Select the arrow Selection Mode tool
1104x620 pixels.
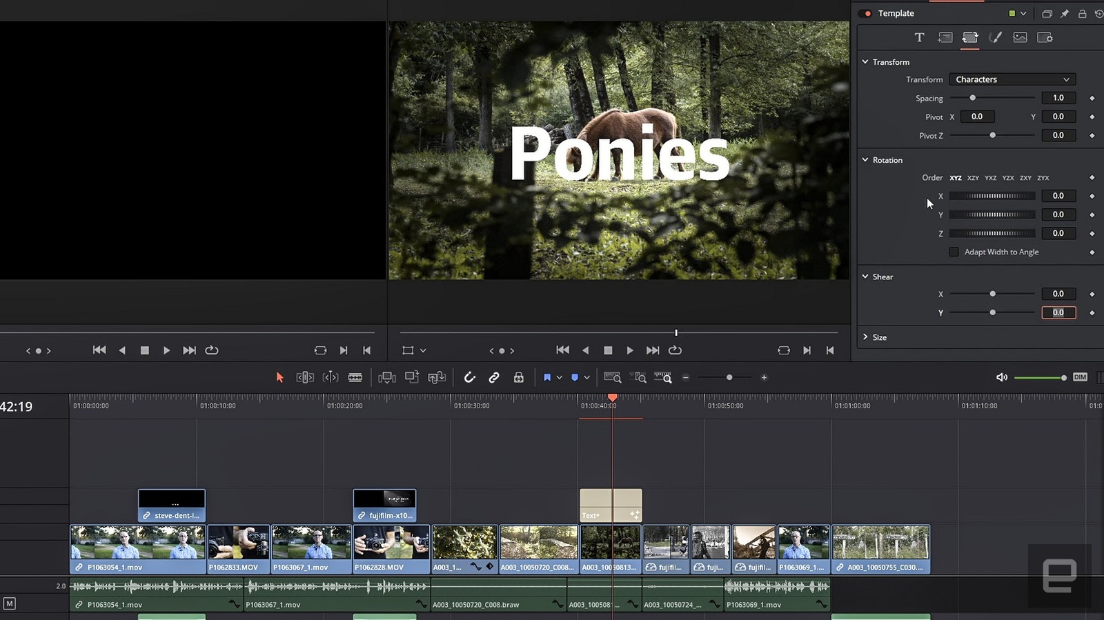(279, 377)
